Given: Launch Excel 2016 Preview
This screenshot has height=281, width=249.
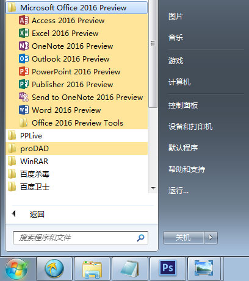Looking at the screenshot, I should pos(77,33).
